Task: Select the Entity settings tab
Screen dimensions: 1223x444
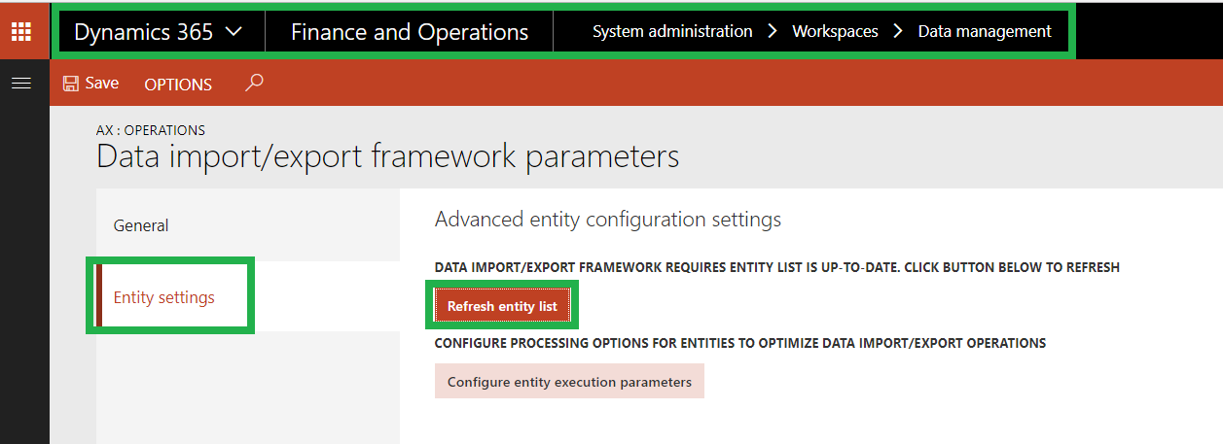Action: click(x=164, y=296)
